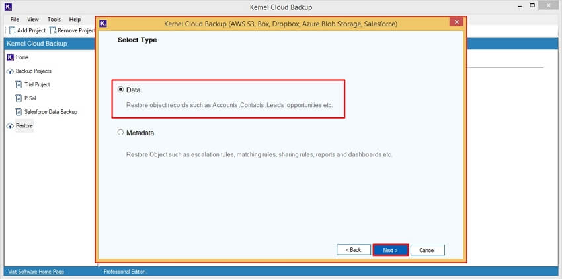Close the Select Type dialog

tap(457, 22)
